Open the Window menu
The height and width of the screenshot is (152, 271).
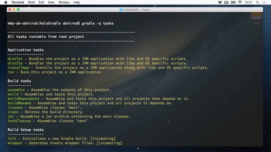click(x=64, y=2)
